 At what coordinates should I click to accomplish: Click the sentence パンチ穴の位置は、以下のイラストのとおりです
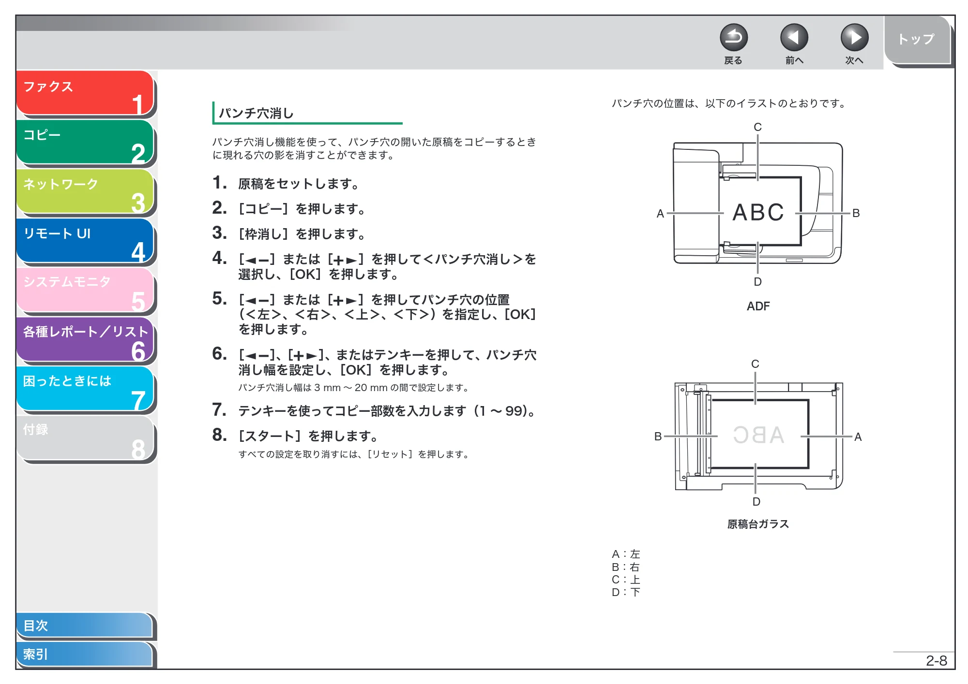729,103
